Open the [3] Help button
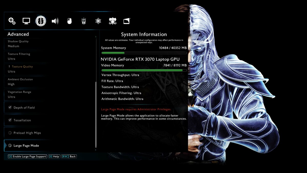This screenshot has width=307, height=173. coord(54,156)
